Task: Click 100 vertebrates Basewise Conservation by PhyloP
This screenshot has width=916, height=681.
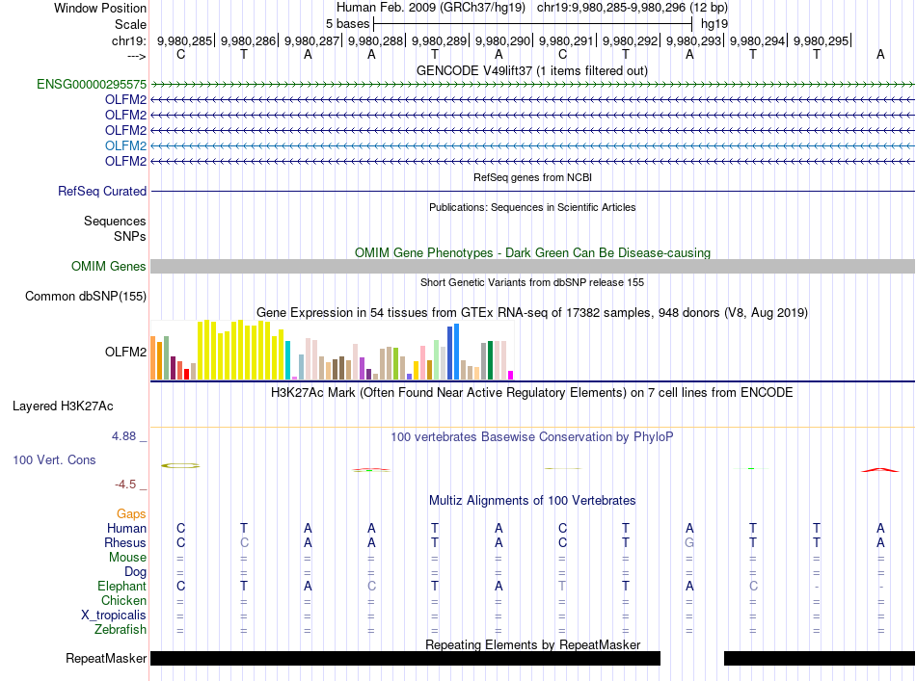Action: coord(531,436)
